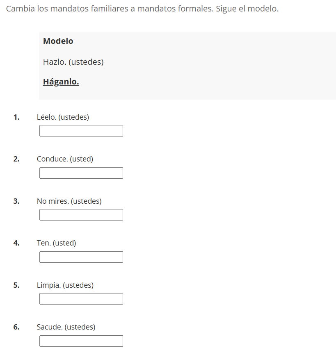Activate the answer box for Limpia
This screenshot has height=348, width=336.
(81, 299)
